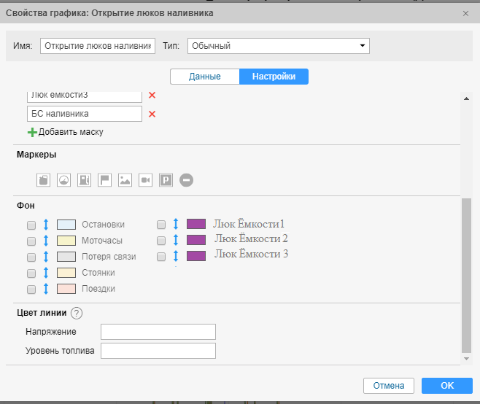The width and height of the screenshot is (480, 404).
Task: Click the height arrow next to Моточасы
Action: pos(45,241)
